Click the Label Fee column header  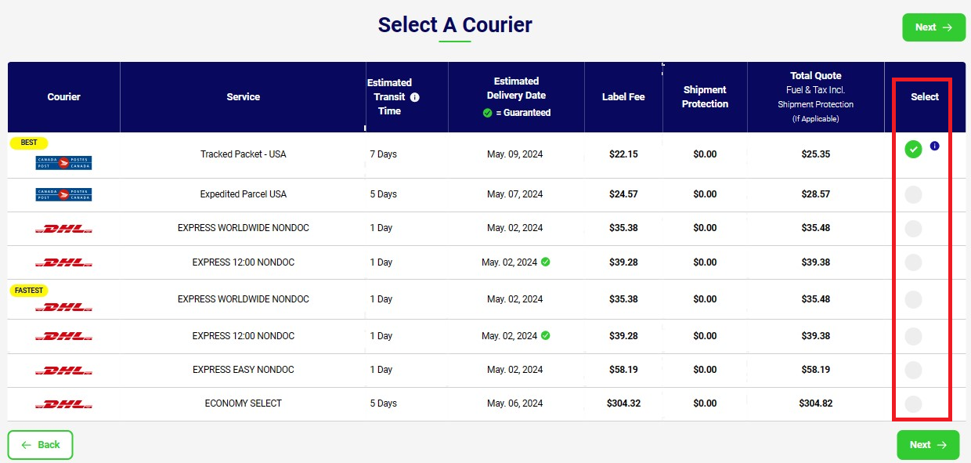[623, 97]
